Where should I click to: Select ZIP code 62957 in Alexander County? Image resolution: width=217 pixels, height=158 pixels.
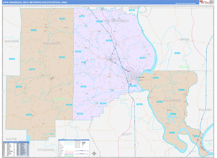pyautogui.click(x=156, y=78)
